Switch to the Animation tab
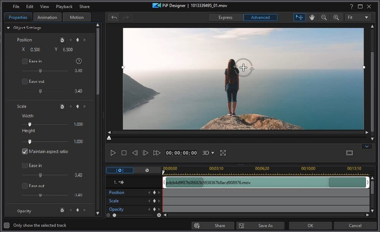Viewport: 380px width, 232px height. 47,17
